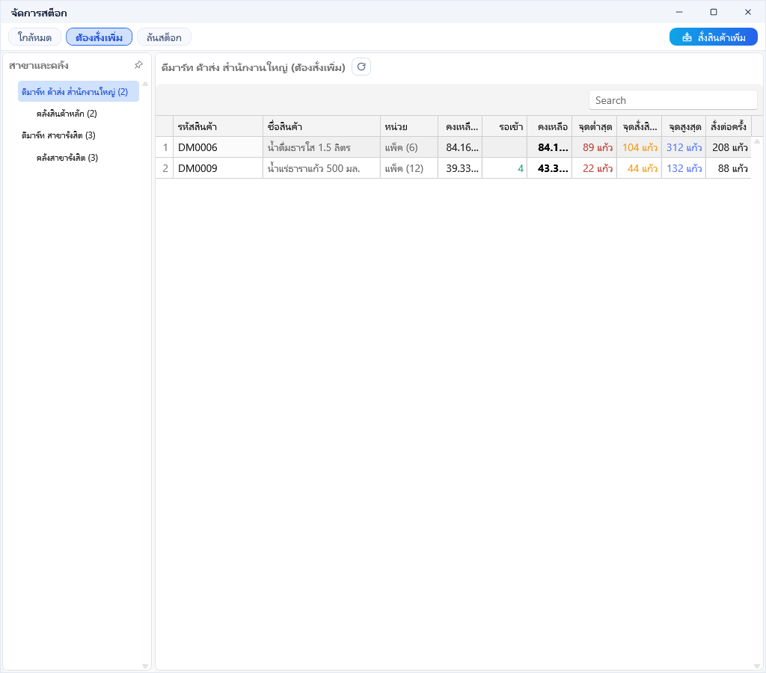
Task: Select ดีมาร์ท สาขารังสิต (3) tree node
Action: [x=58, y=135]
